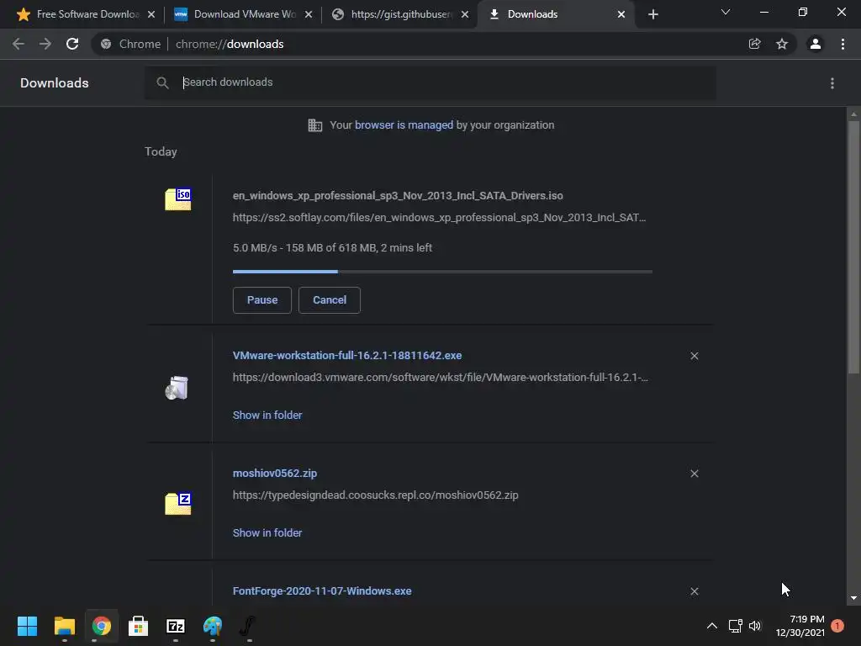Click the ISO file icon for Windows XP download
The height and width of the screenshot is (646, 861).
pos(178,199)
